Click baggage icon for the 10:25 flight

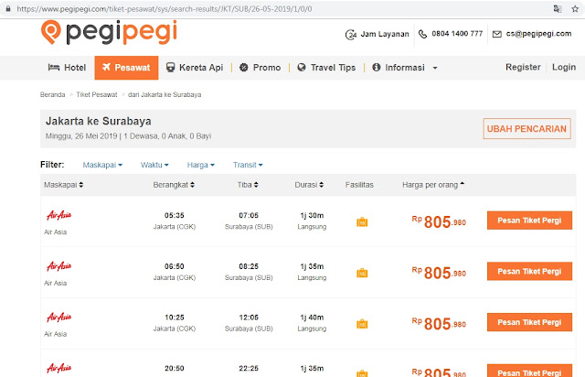coord(362,324)
